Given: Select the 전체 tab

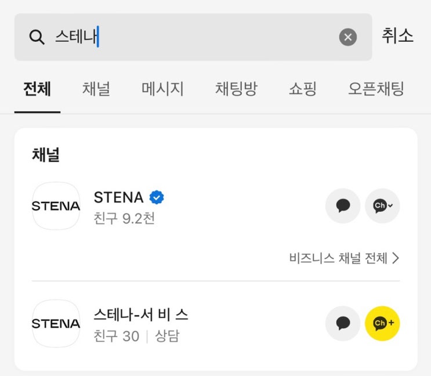Looking at the screenshot, I should (37, 89).
